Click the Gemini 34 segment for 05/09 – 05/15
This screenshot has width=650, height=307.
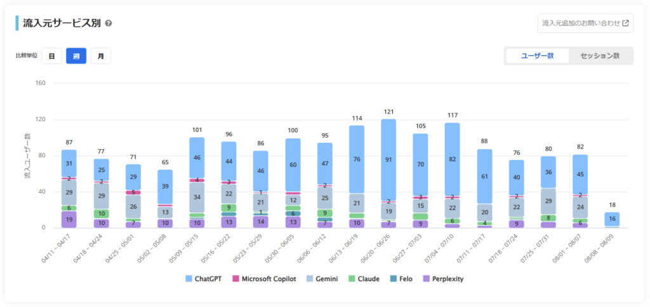click(x=197, y=197)
